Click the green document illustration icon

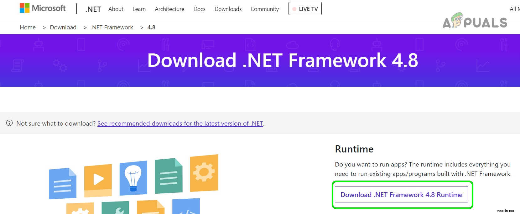[169, 176]
